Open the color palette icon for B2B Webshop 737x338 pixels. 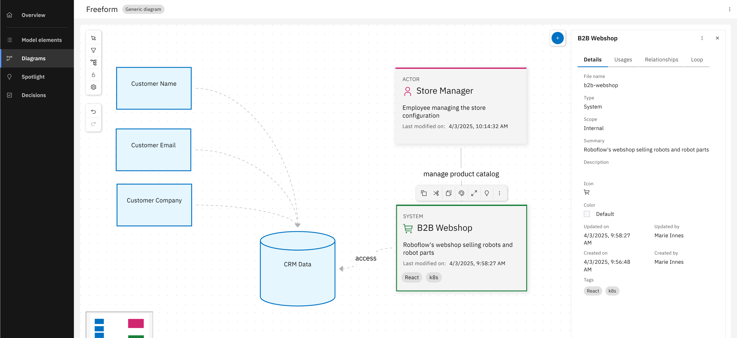[461, 193]
